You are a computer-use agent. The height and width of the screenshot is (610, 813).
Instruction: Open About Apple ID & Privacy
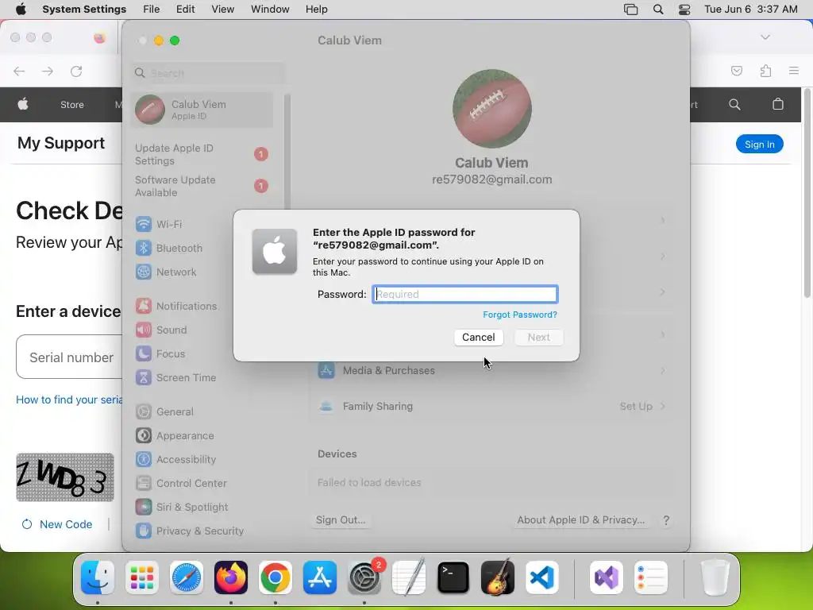click(x=580, y=519)
